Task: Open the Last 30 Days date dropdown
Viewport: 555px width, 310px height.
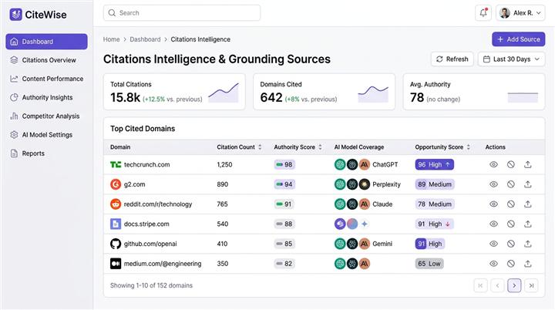Action: click(x=512, y=59)
